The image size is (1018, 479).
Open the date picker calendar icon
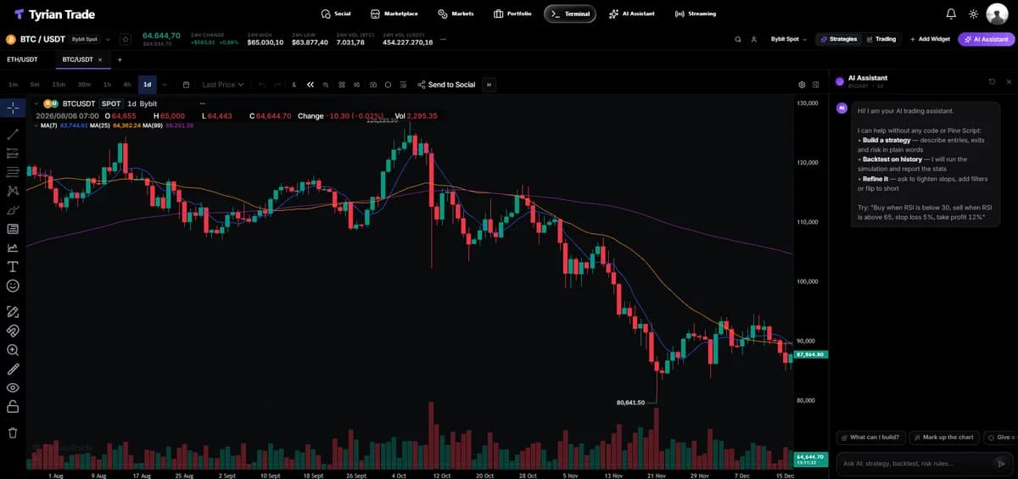coord(186,85)
